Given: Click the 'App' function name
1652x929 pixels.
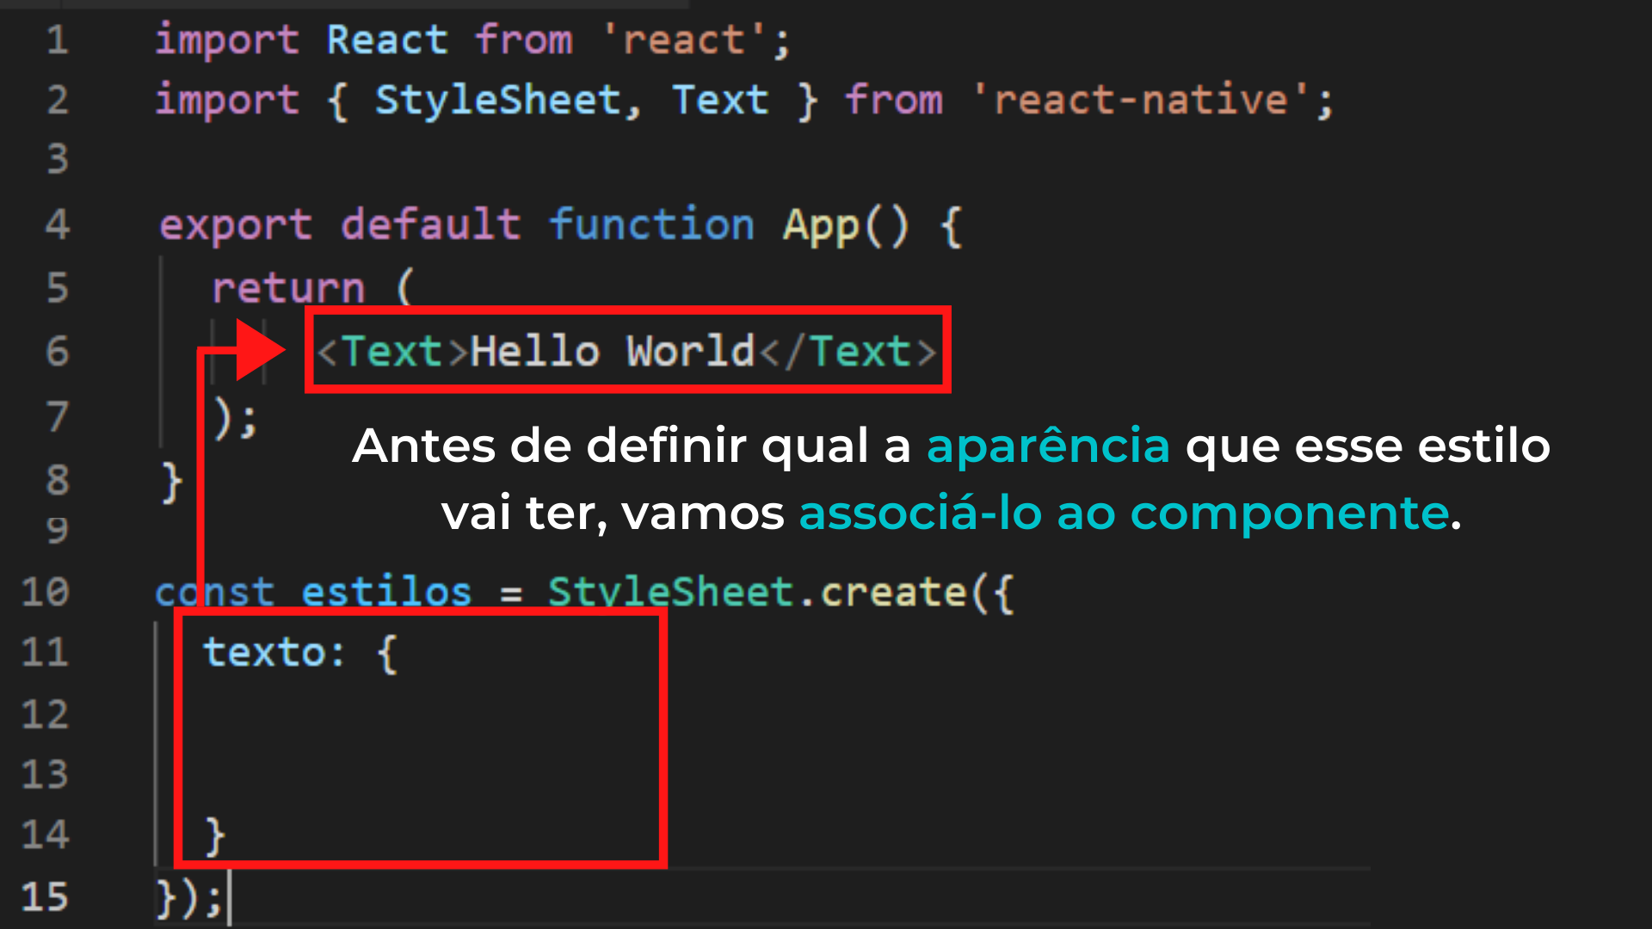Looking at the screenshot, I should point(821,225).
